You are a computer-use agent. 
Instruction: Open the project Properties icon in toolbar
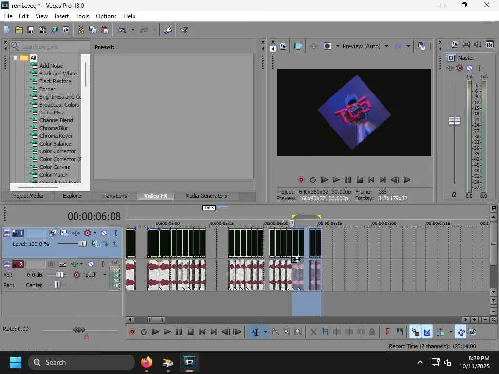66,30
